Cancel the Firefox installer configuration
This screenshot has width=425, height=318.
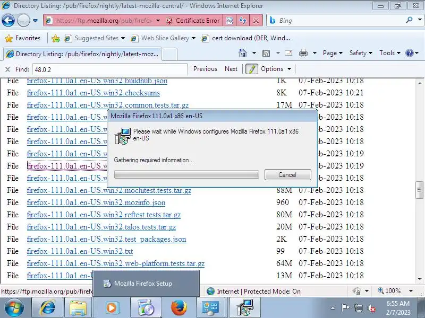[287, 175]
